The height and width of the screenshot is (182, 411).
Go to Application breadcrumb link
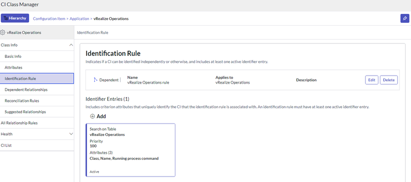tap(80, 19)
